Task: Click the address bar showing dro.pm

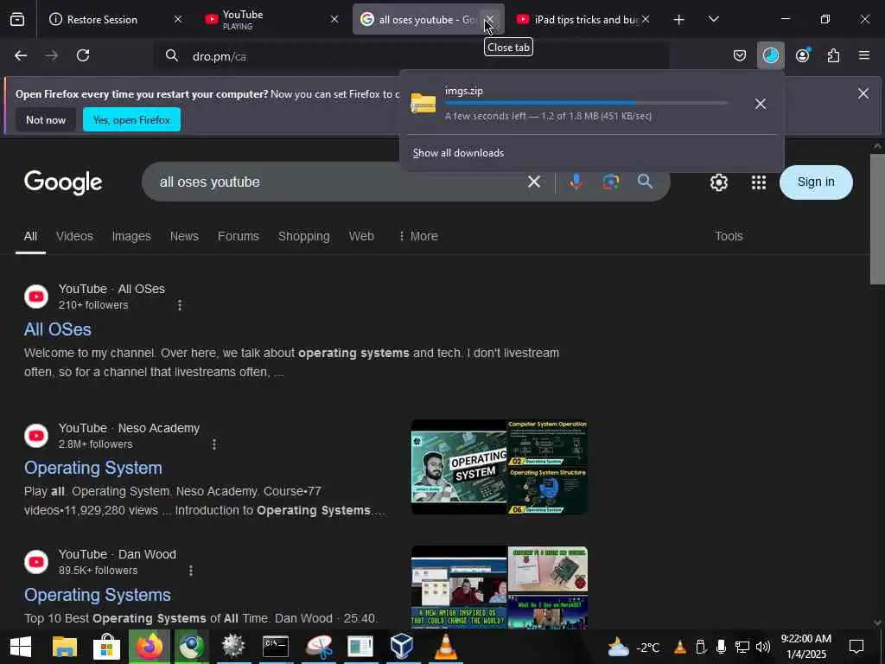Action: coord(412,56)
